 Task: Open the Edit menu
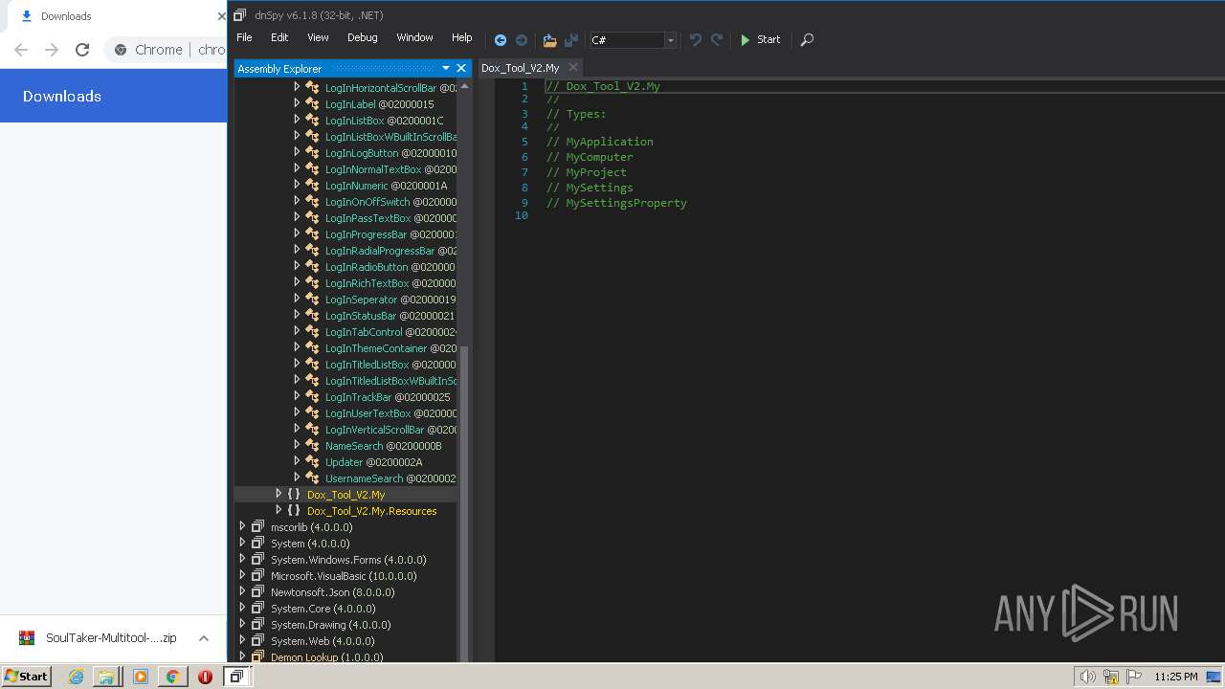279,37
